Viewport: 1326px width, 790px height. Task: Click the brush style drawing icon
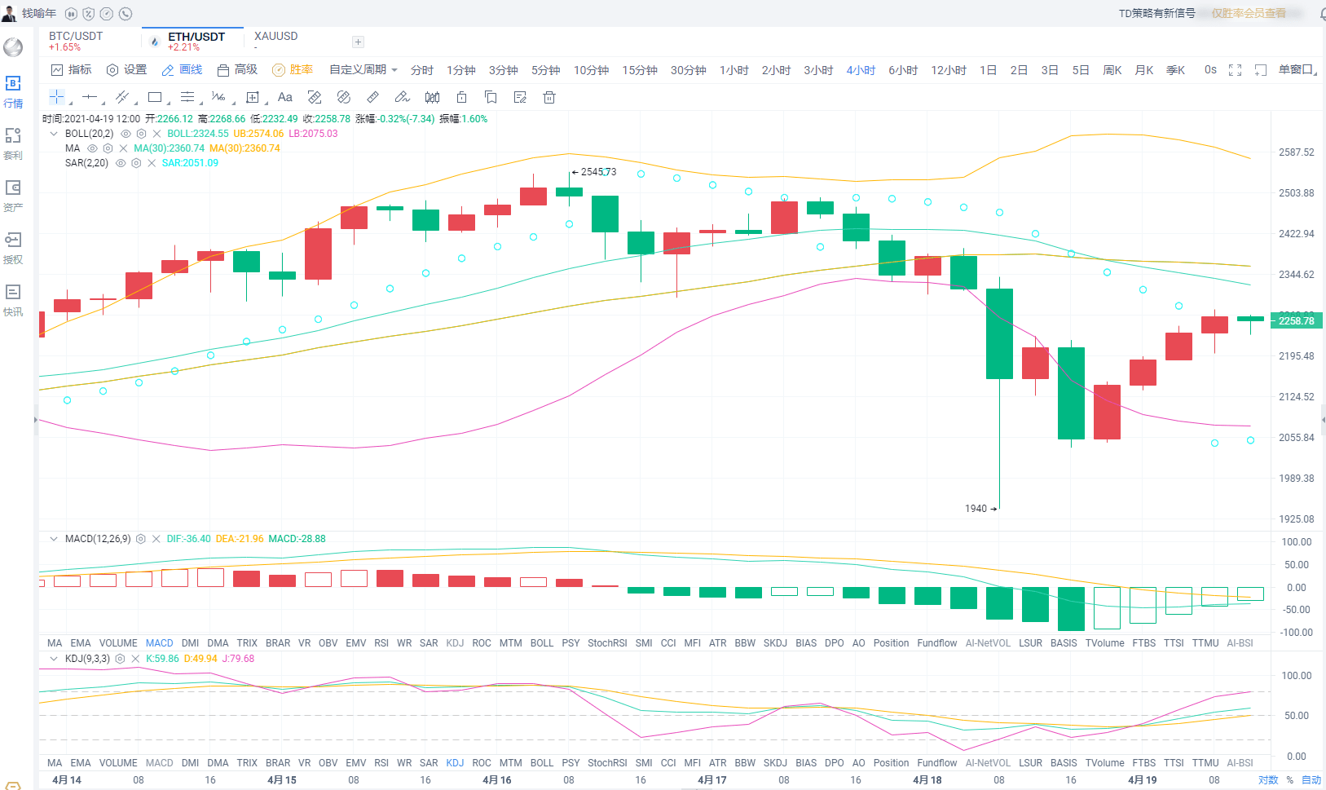click(x=402, y=97)
